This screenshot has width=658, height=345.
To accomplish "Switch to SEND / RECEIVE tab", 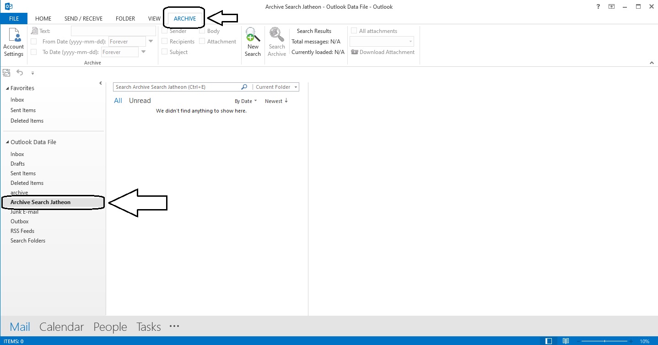I will point(83,19).
